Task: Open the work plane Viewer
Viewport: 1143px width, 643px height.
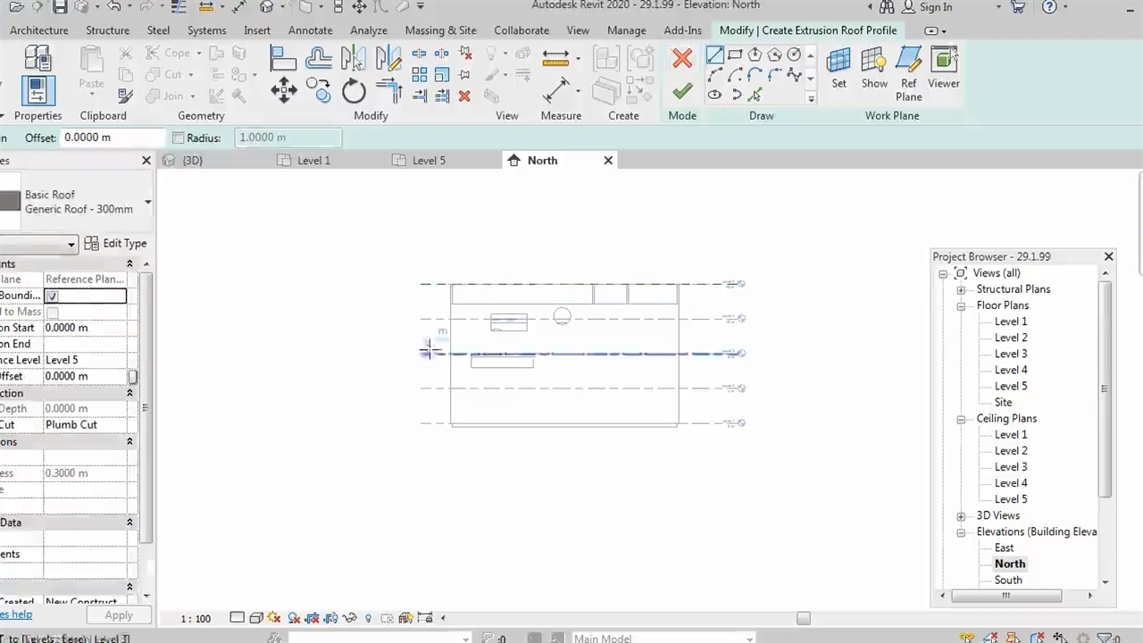Action: [943, 68]
